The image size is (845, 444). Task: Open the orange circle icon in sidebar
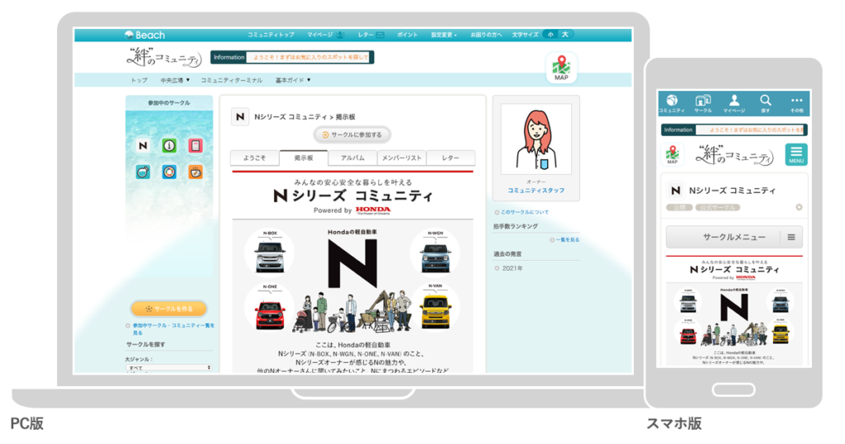click(195, 172)
